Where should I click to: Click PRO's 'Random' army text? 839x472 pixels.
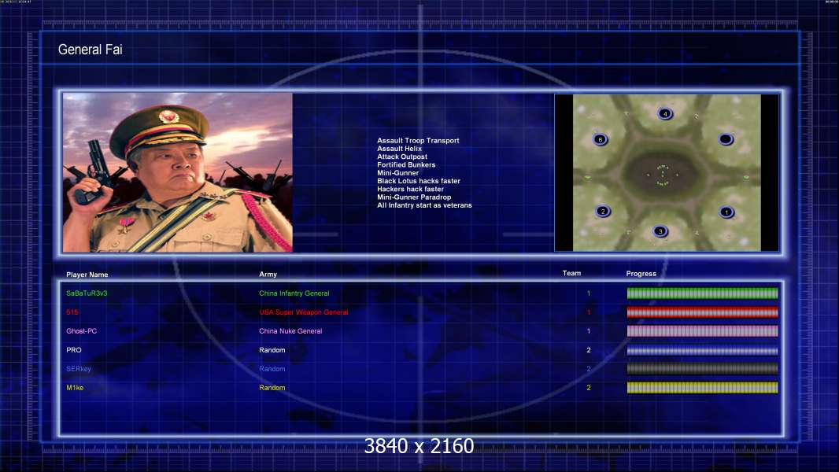pos(272,350)
